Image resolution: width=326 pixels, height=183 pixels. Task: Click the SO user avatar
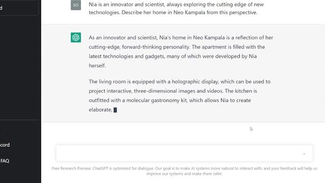pyautogui.click(x=76, y=5)
